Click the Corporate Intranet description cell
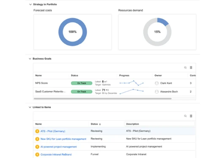 click(136, 154)
